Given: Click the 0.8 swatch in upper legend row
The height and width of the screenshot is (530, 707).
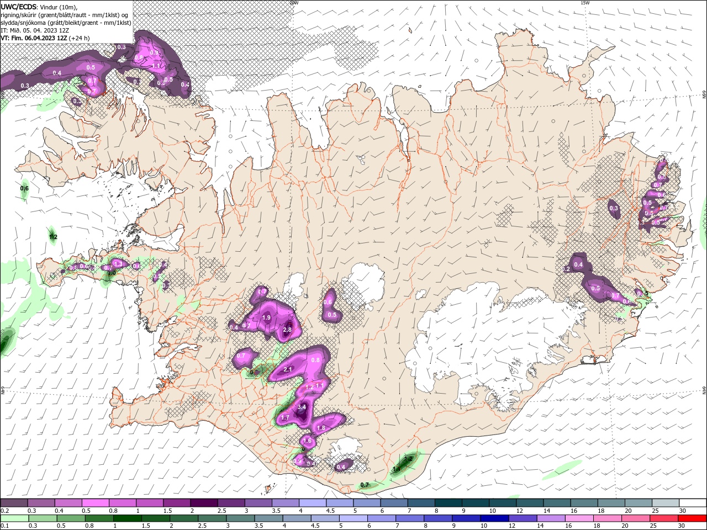Looking at the screenshot, I should [122, 503].
